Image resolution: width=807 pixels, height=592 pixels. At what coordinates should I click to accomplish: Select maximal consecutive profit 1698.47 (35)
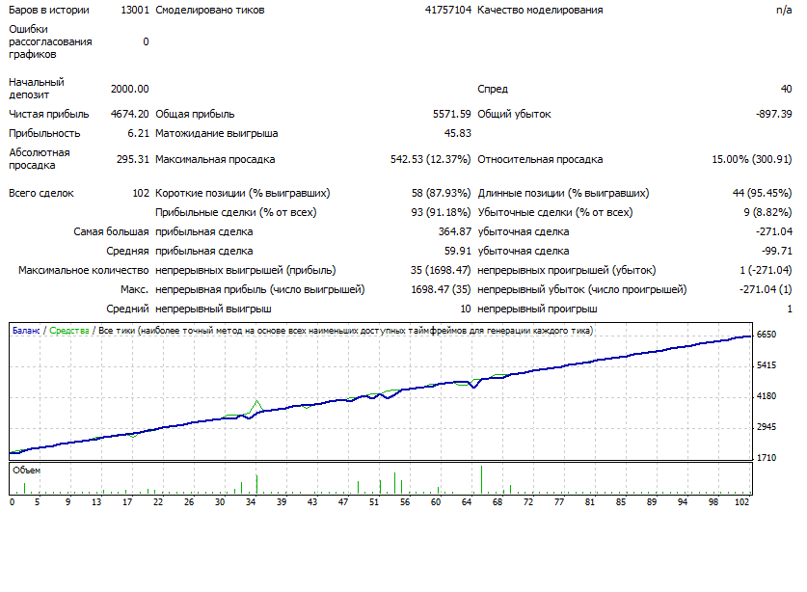(x=441, y=289)
